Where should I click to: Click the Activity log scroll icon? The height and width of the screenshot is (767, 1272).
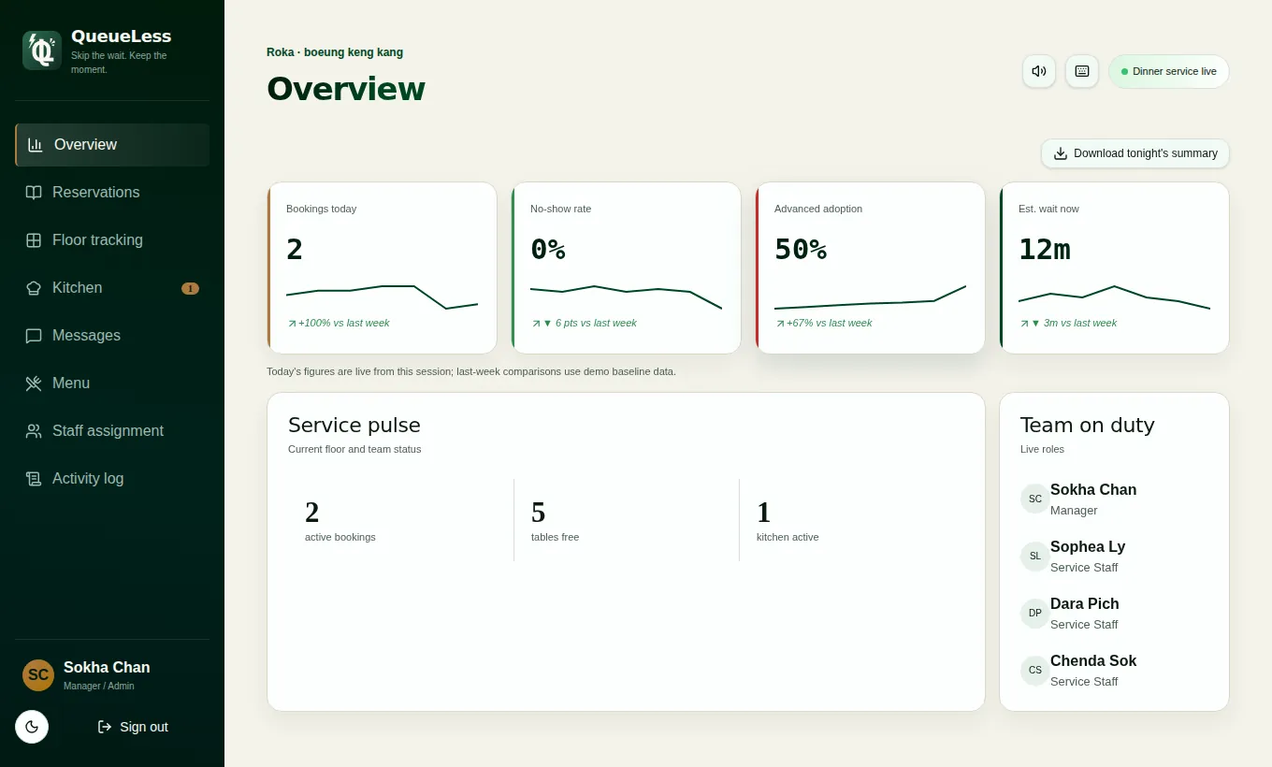click(x=34, y=479)
